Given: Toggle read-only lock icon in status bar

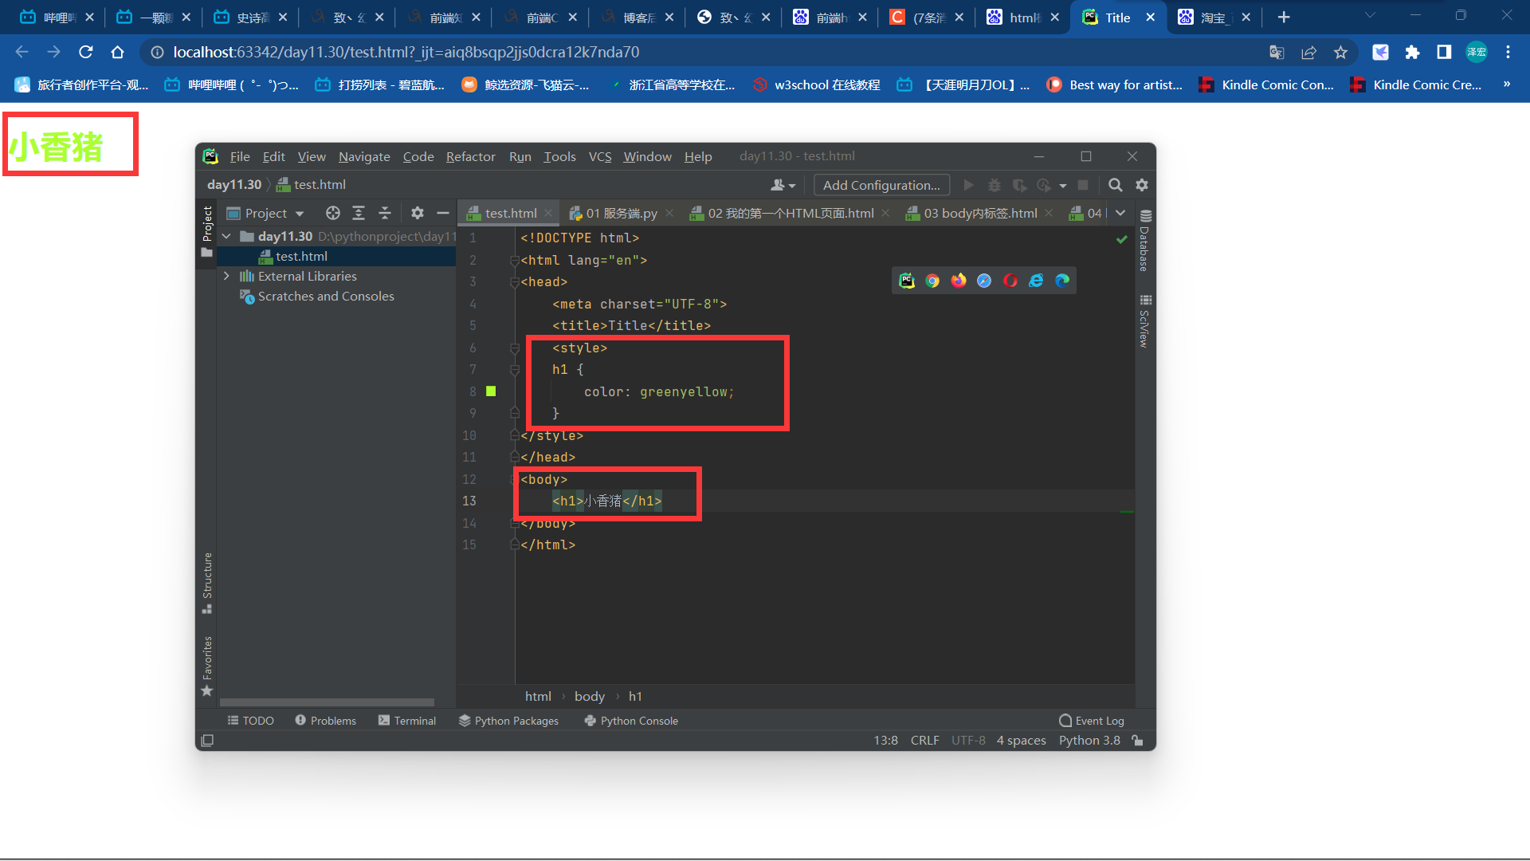Looking at the screenshot, I should click(x=1138, y=741).
